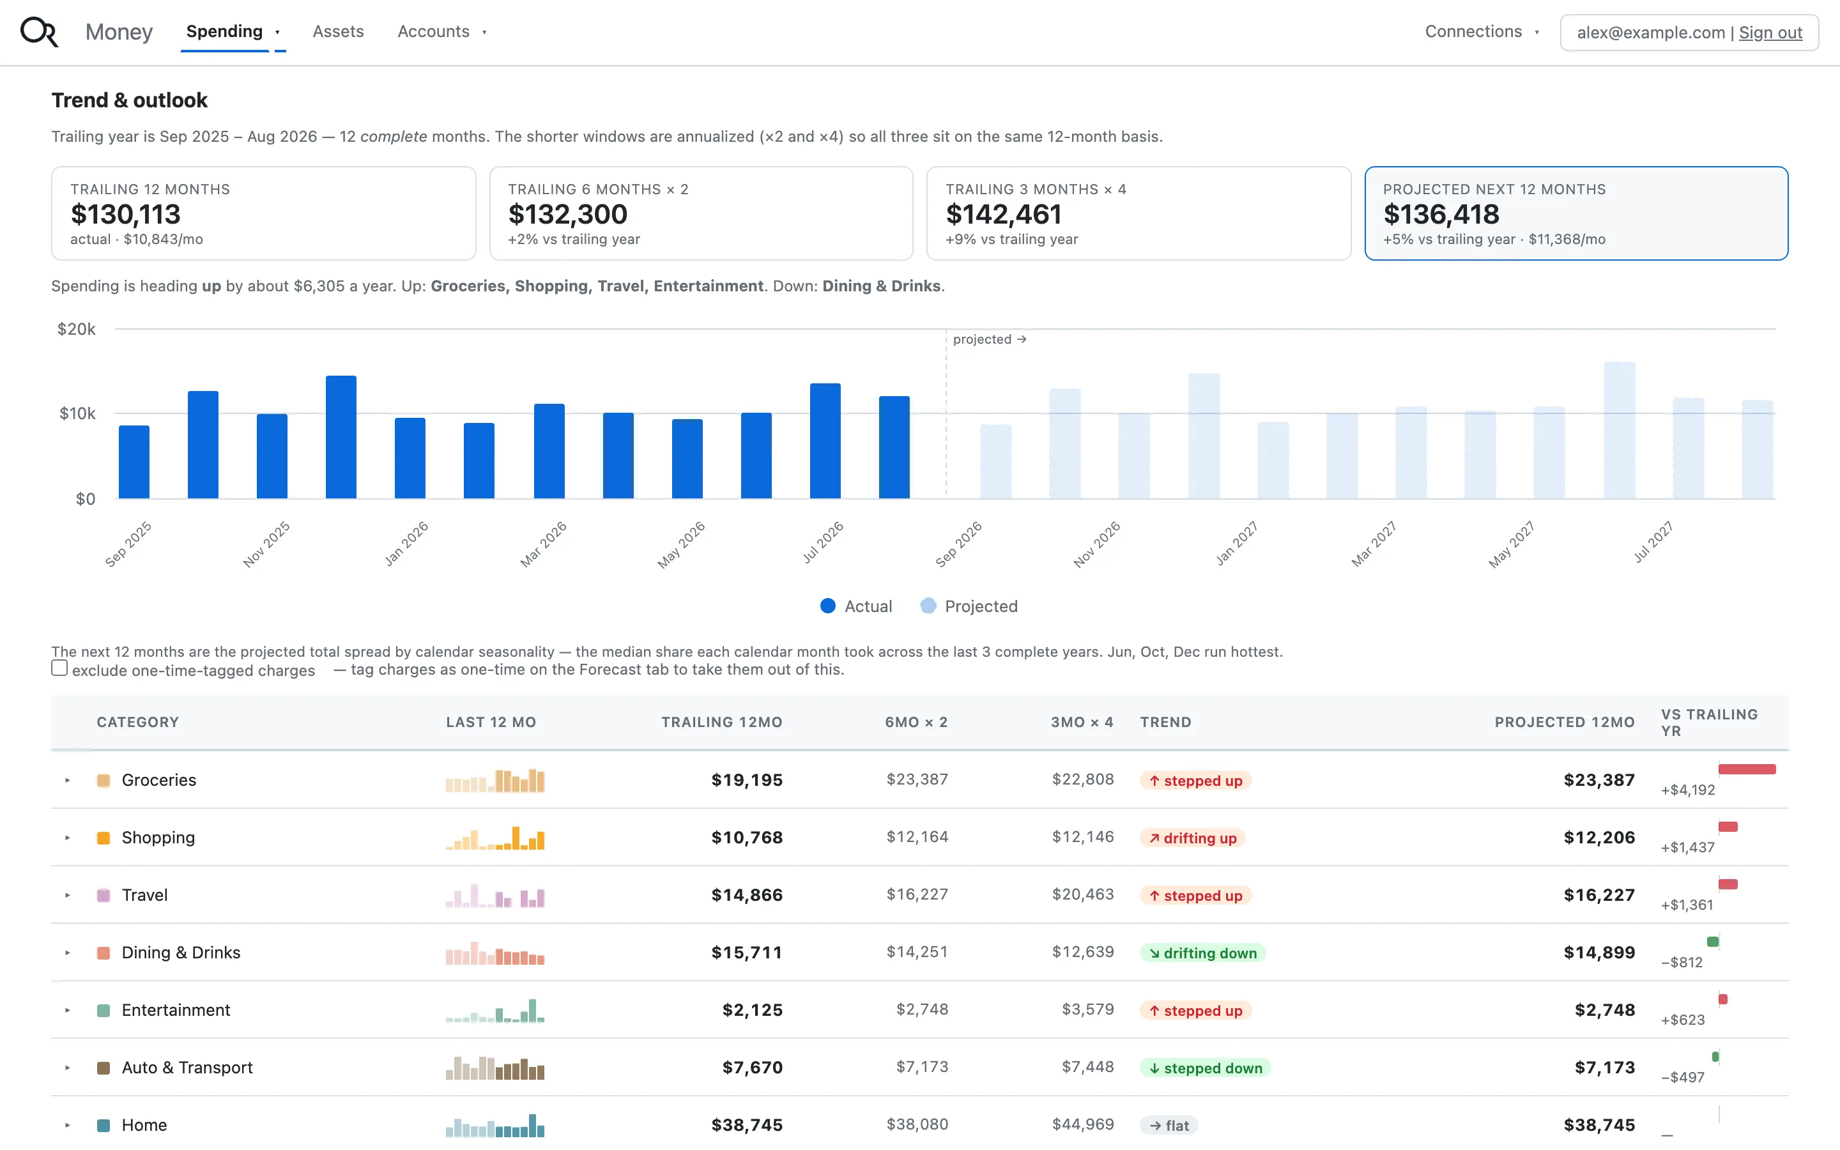1840x1150 pixels.
Task: Click the Home category color square
Action: [x=103, y=1126]
